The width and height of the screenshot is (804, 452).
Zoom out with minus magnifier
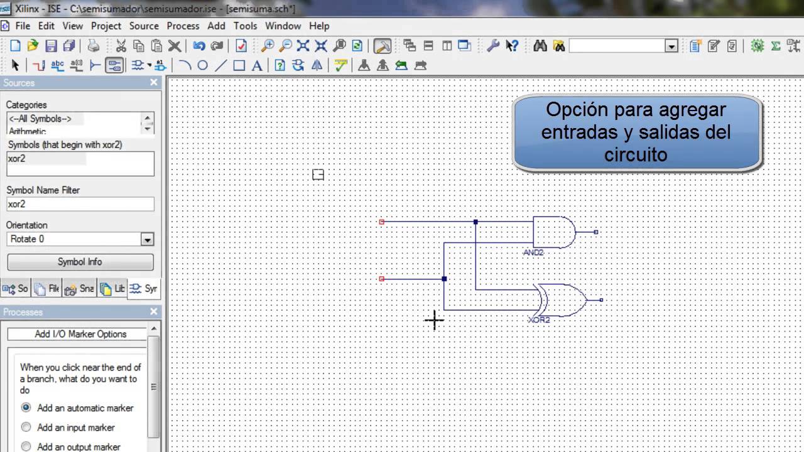[x=285, y=46]
